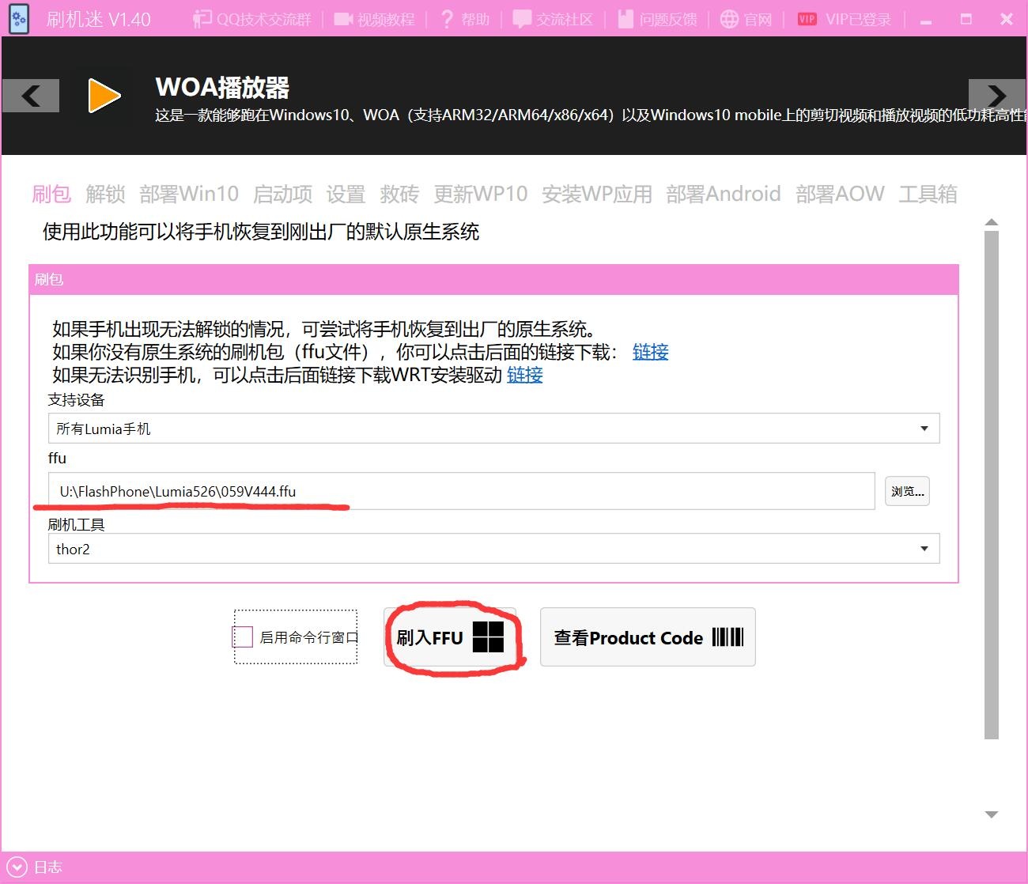Image resolution: width=1028 pixels, height=884 pixels.
Task: Open 视频教程 video tutorial icon
Action: tap(342, 19)
